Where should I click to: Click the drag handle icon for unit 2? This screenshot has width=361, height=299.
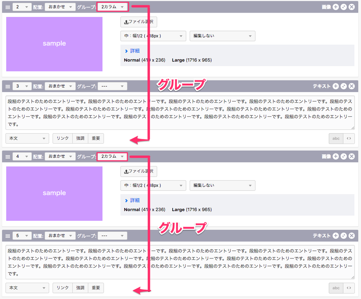(8, 7)
